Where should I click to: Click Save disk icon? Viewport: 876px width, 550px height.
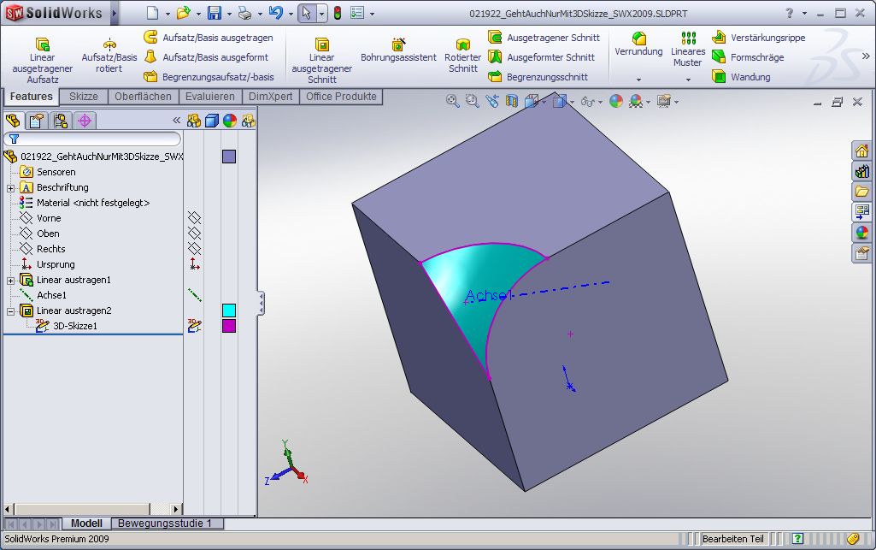pyautogui.click(x=214, y=13)
